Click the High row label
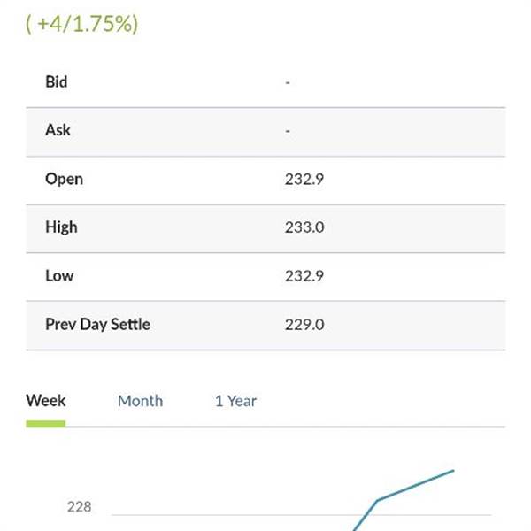The width and height of the screenshot is (531, 531). (61, 227)
